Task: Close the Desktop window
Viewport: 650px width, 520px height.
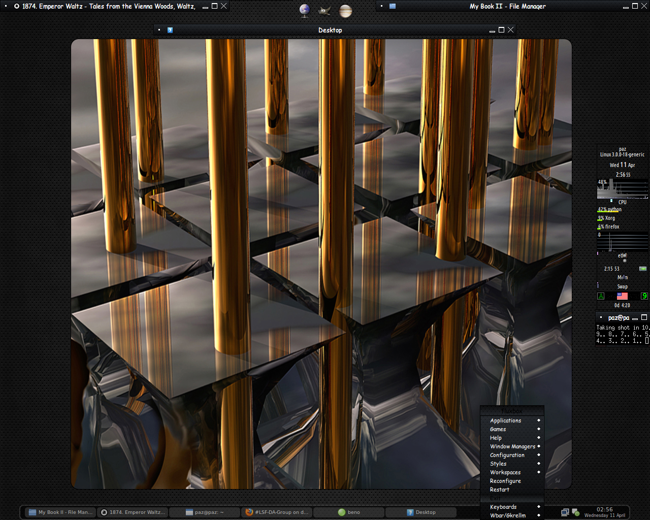Action: point(511,30)
